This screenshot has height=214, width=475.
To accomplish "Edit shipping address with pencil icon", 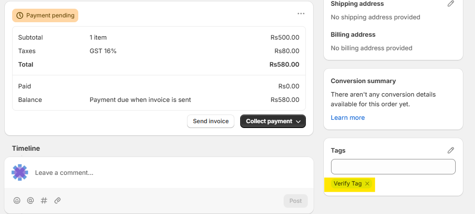I will pos(451,4).
